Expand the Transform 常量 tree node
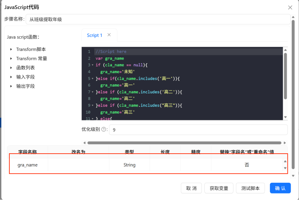This screenshot has height=200, width=299. 11,59
